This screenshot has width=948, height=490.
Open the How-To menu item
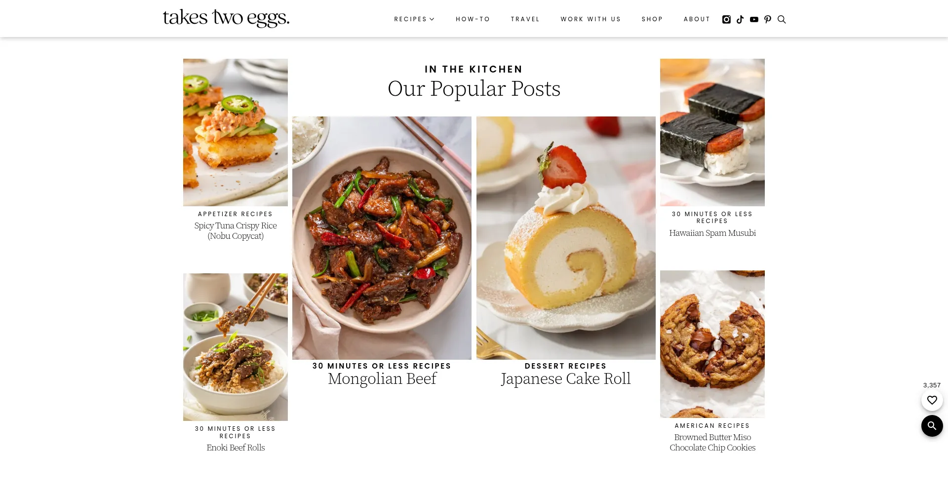pos(473,19)
